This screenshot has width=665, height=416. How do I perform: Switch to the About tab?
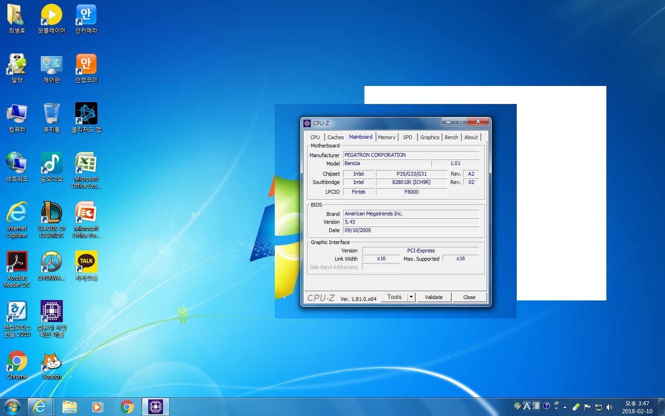point(471,137)
